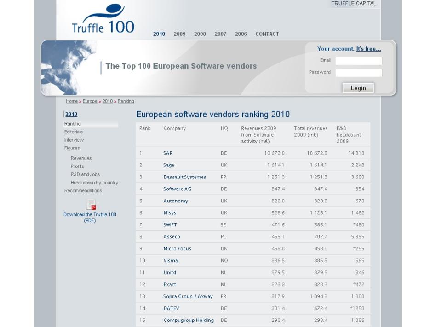Click SAP's R&D headcount 14 813
Viewport: 436px width, 327px height.
pos(356,153)
